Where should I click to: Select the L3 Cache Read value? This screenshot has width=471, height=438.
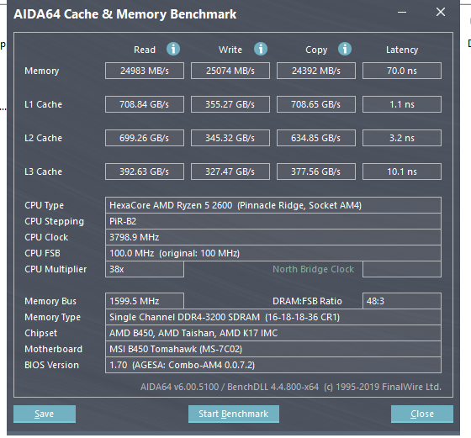145,172
